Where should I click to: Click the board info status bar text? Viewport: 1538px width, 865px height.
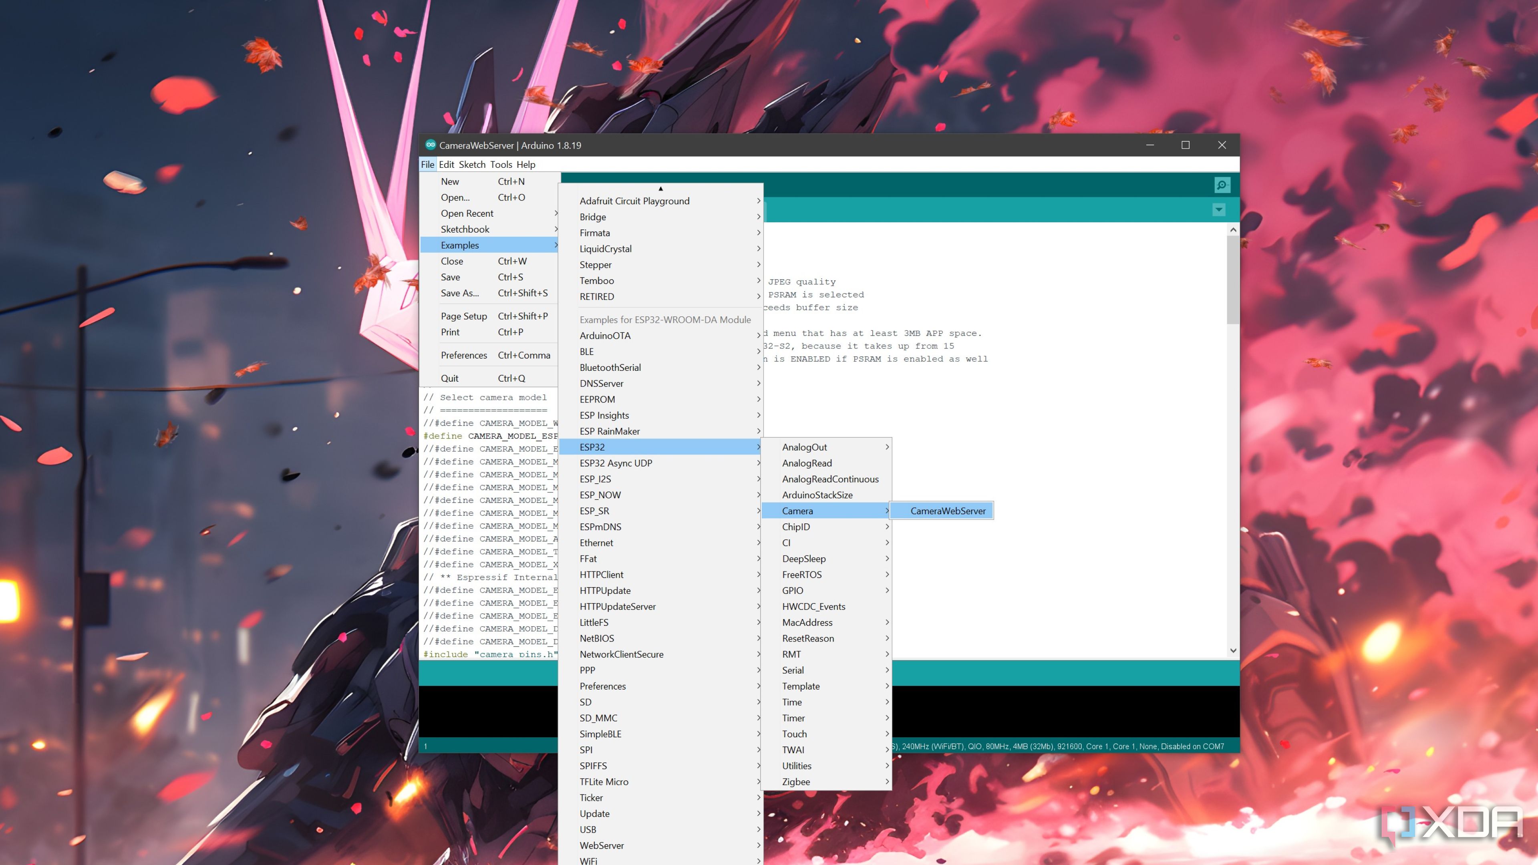click(x=1059, y=746)
